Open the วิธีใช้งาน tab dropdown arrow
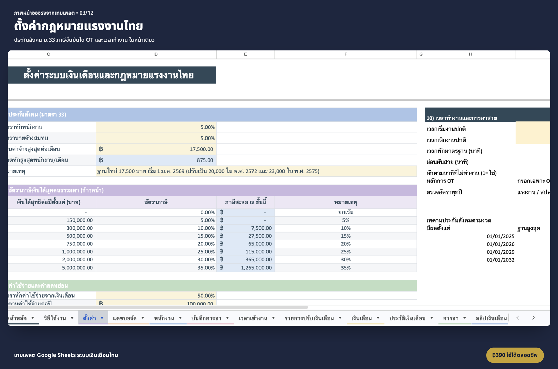Screen dimensions: 558x369 coord(72,318)
